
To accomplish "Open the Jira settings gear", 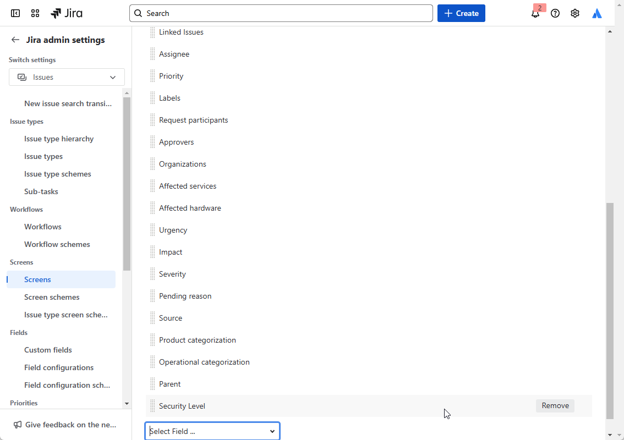I will click(574, 13).
